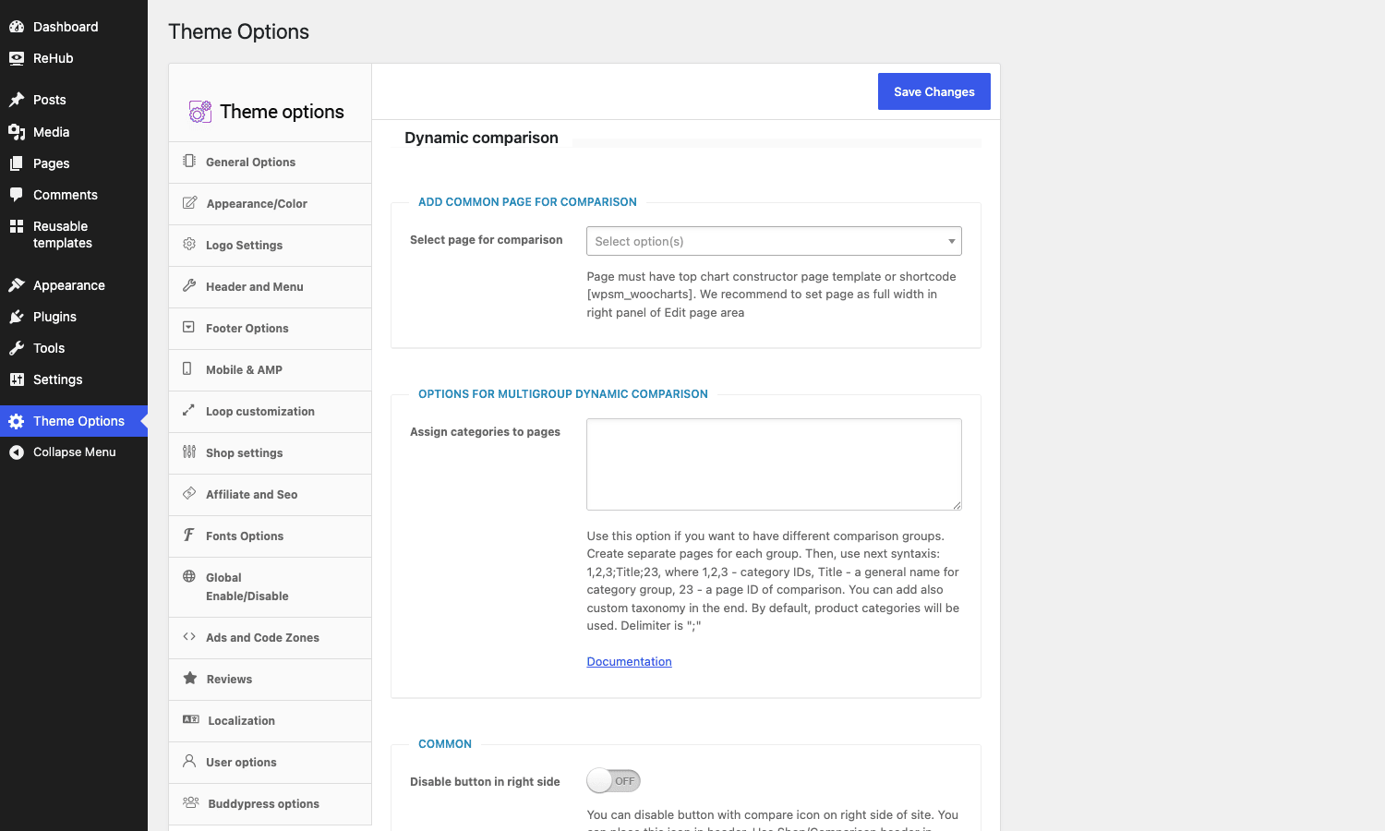Open Comments in admin menu

point(74,195)
